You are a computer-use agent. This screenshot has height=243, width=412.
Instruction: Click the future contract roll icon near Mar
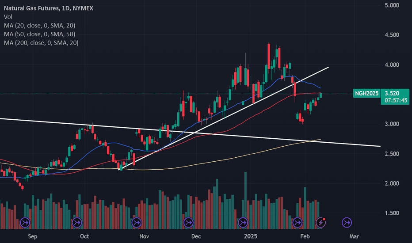tap(347, 223)
